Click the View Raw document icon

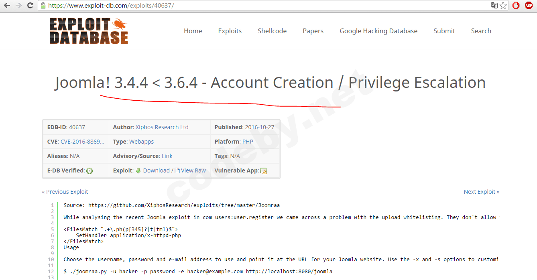177,170
